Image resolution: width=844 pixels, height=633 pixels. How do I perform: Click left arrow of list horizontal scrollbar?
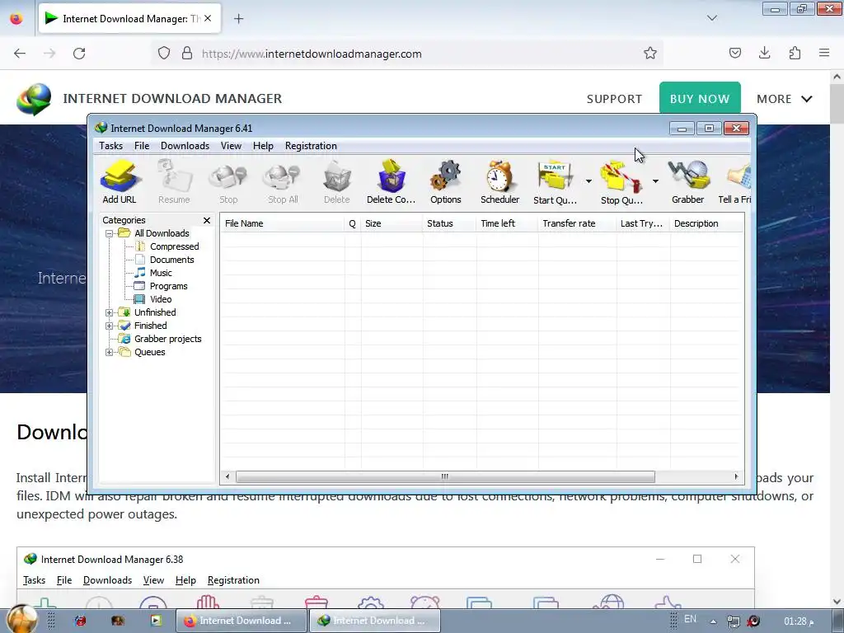(x=227, y=477)
